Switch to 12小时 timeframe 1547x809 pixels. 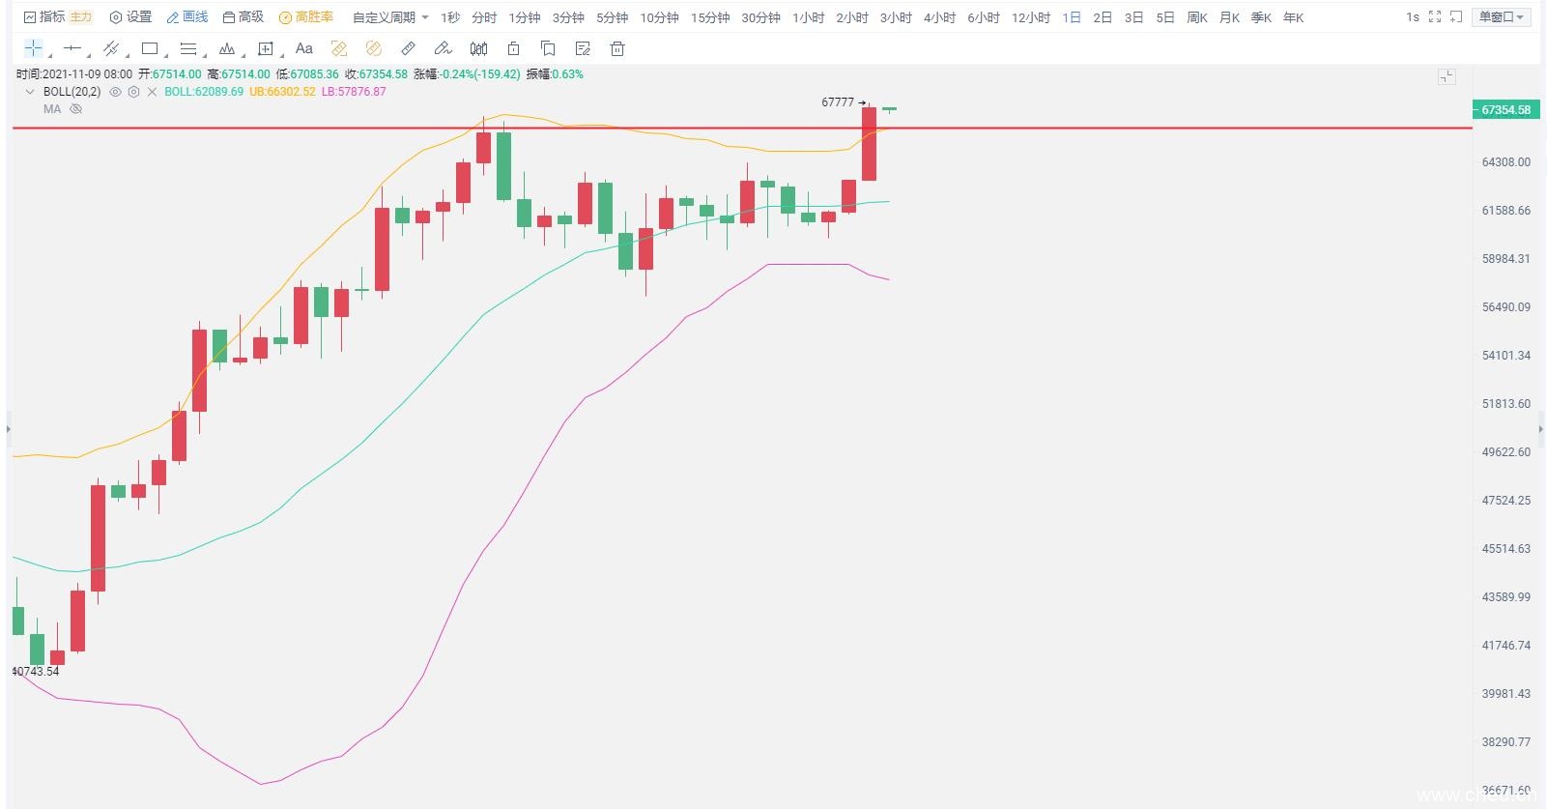pos(1030,17)
